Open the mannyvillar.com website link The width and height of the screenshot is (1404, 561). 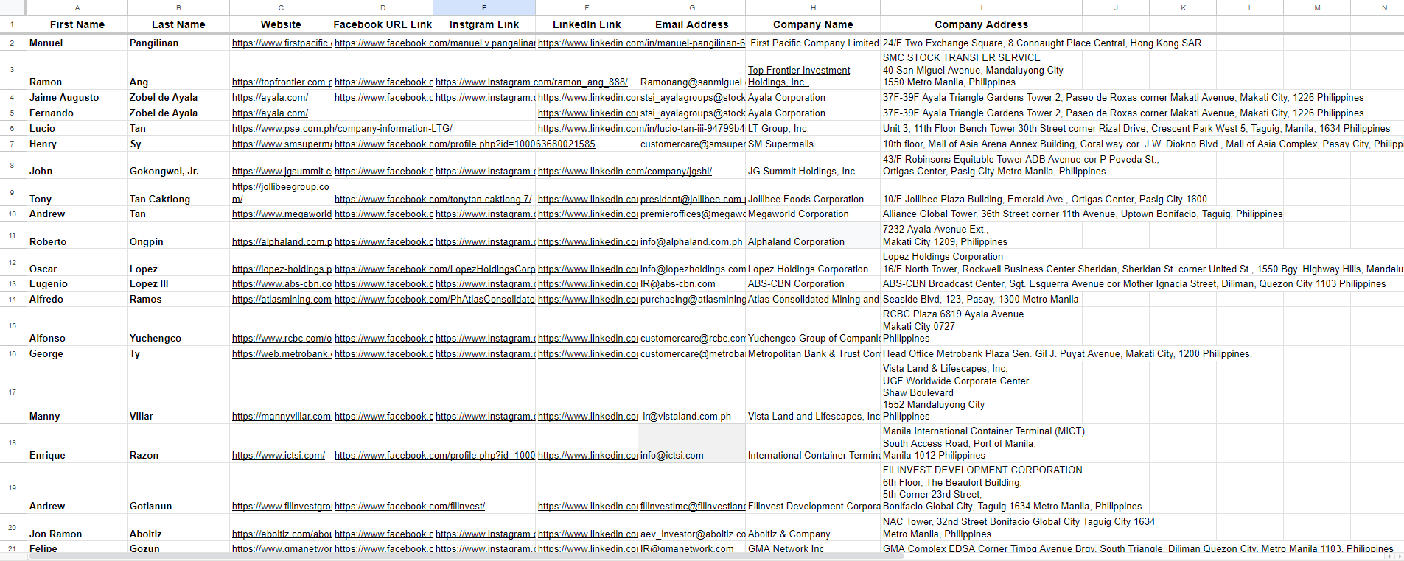(x=282, y=417)
